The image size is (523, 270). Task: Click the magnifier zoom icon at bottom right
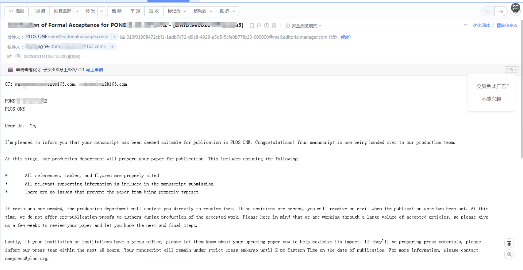click(509, 255)
